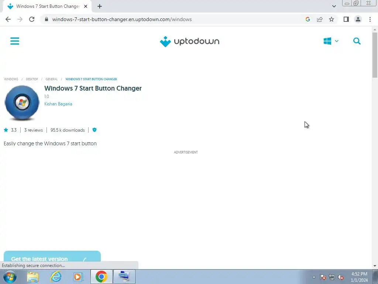Click the Uptodown logo
Image resolution: width=378 pixels, height=284 pixels.
click(189, 41)
